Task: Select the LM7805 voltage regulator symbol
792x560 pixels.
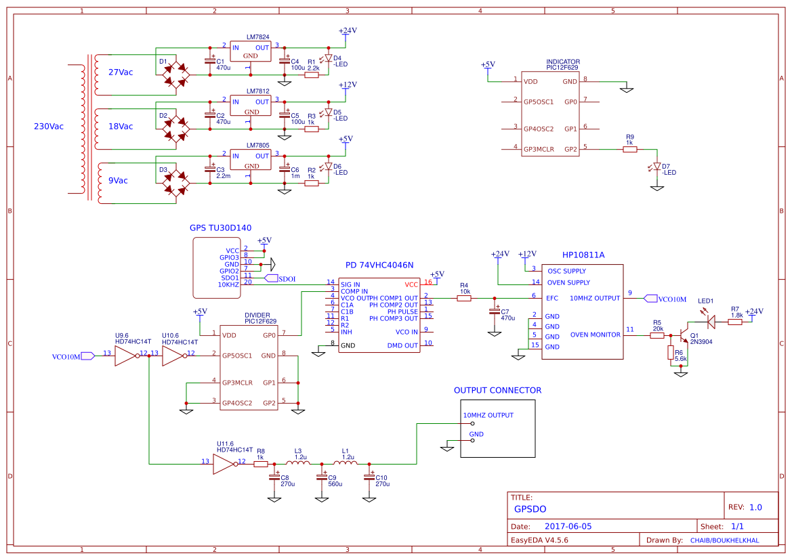Action: pos(250,160)
